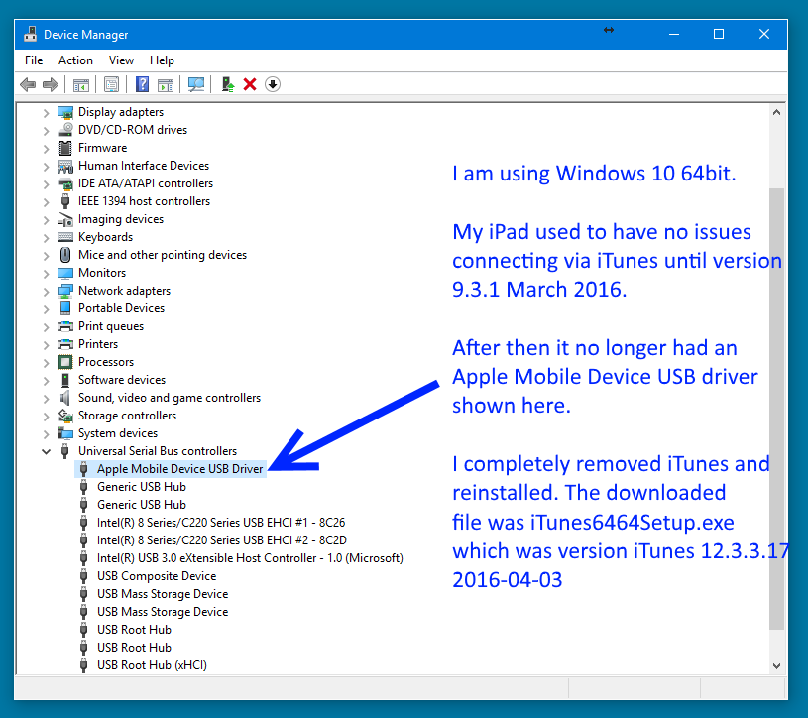Select Intel USB 3.0 eXtensible Host Controller
The width and height of the screenshot is (808, 718).
tap(250, 558)
